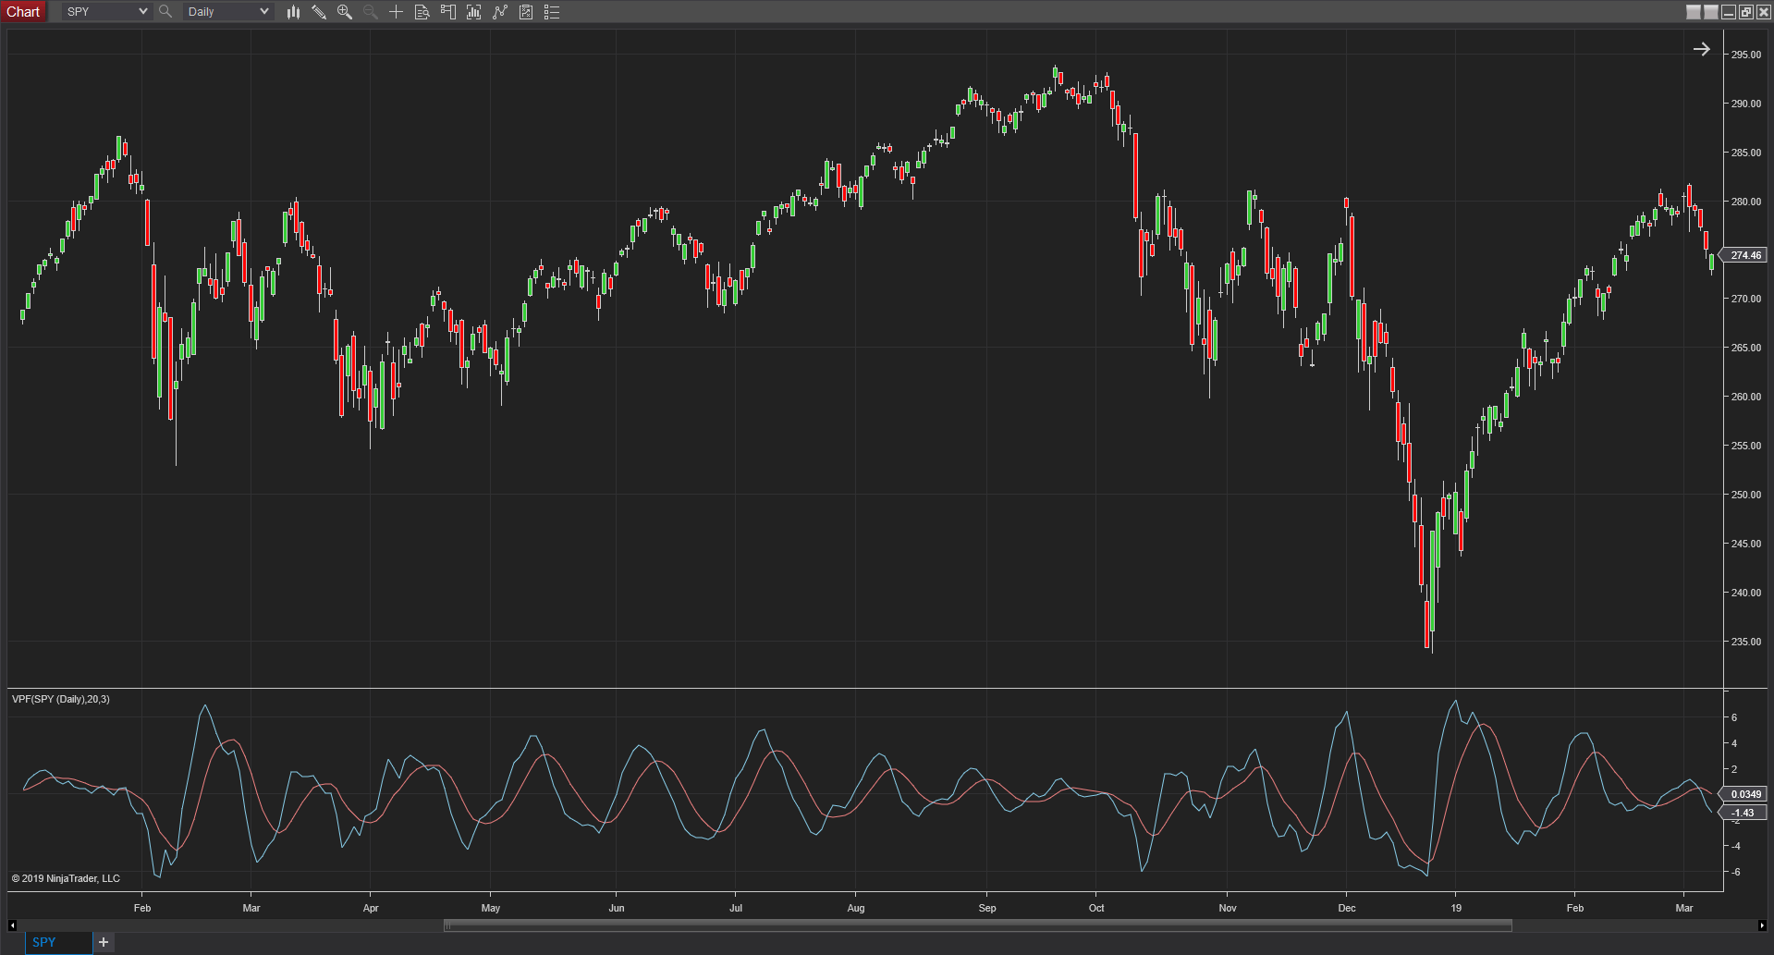The width and height of the screenshot is (1774, 955).
Task: Click the 295.00 price axis label
Action: (1746, 55)
